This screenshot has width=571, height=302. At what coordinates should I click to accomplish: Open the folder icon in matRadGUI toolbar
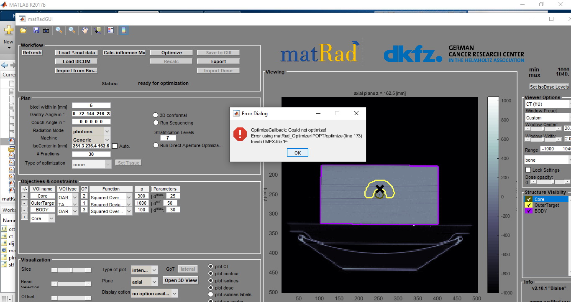coord(23,31)
